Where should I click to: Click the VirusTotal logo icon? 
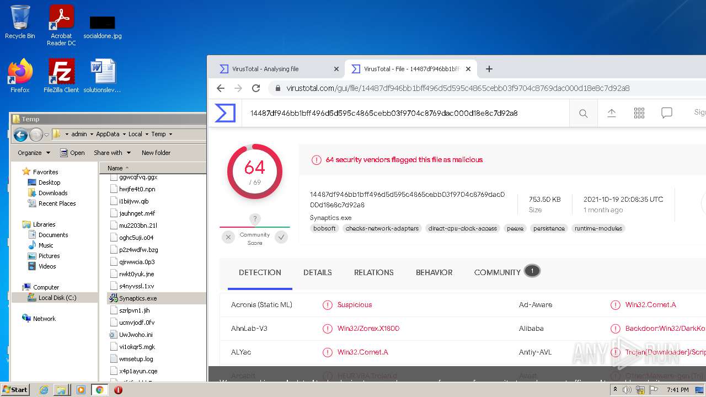pyautogui.click(x=225, y=113)
